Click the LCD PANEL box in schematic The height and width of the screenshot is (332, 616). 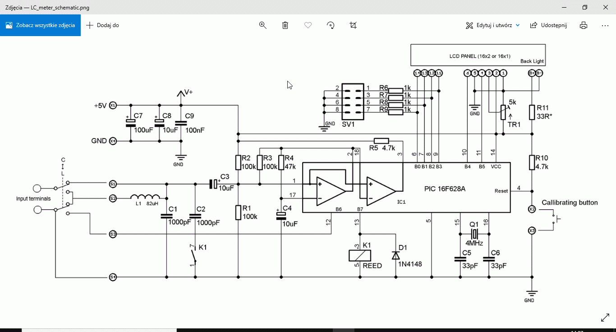point(478,55)
